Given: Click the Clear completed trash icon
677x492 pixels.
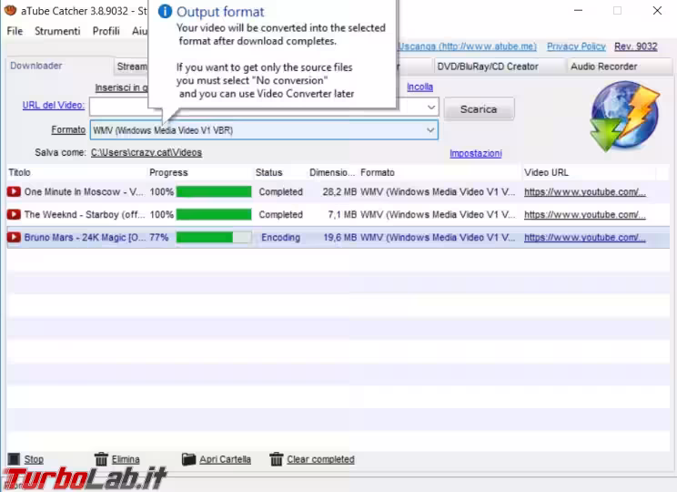Looking at the screenshot, I should point(277,458).
